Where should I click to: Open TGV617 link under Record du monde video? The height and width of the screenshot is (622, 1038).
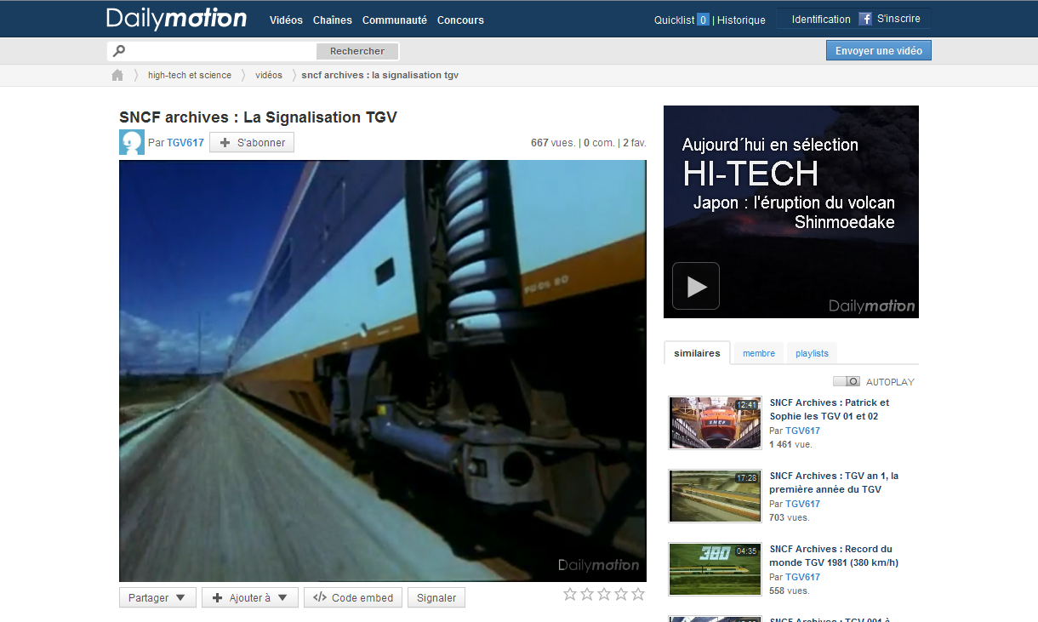pos(802,577)
